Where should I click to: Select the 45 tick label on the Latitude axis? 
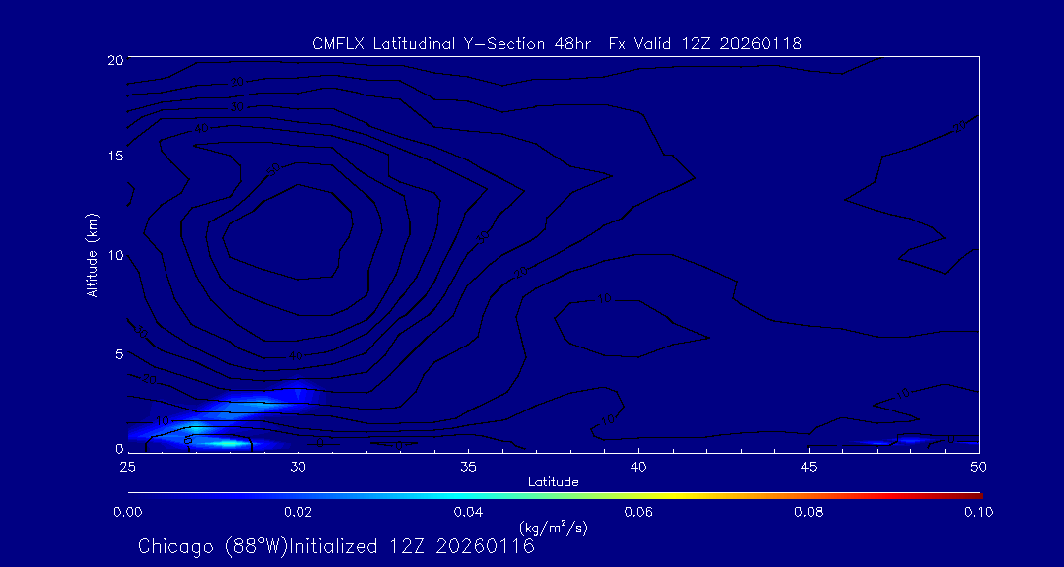pos(809,465)
